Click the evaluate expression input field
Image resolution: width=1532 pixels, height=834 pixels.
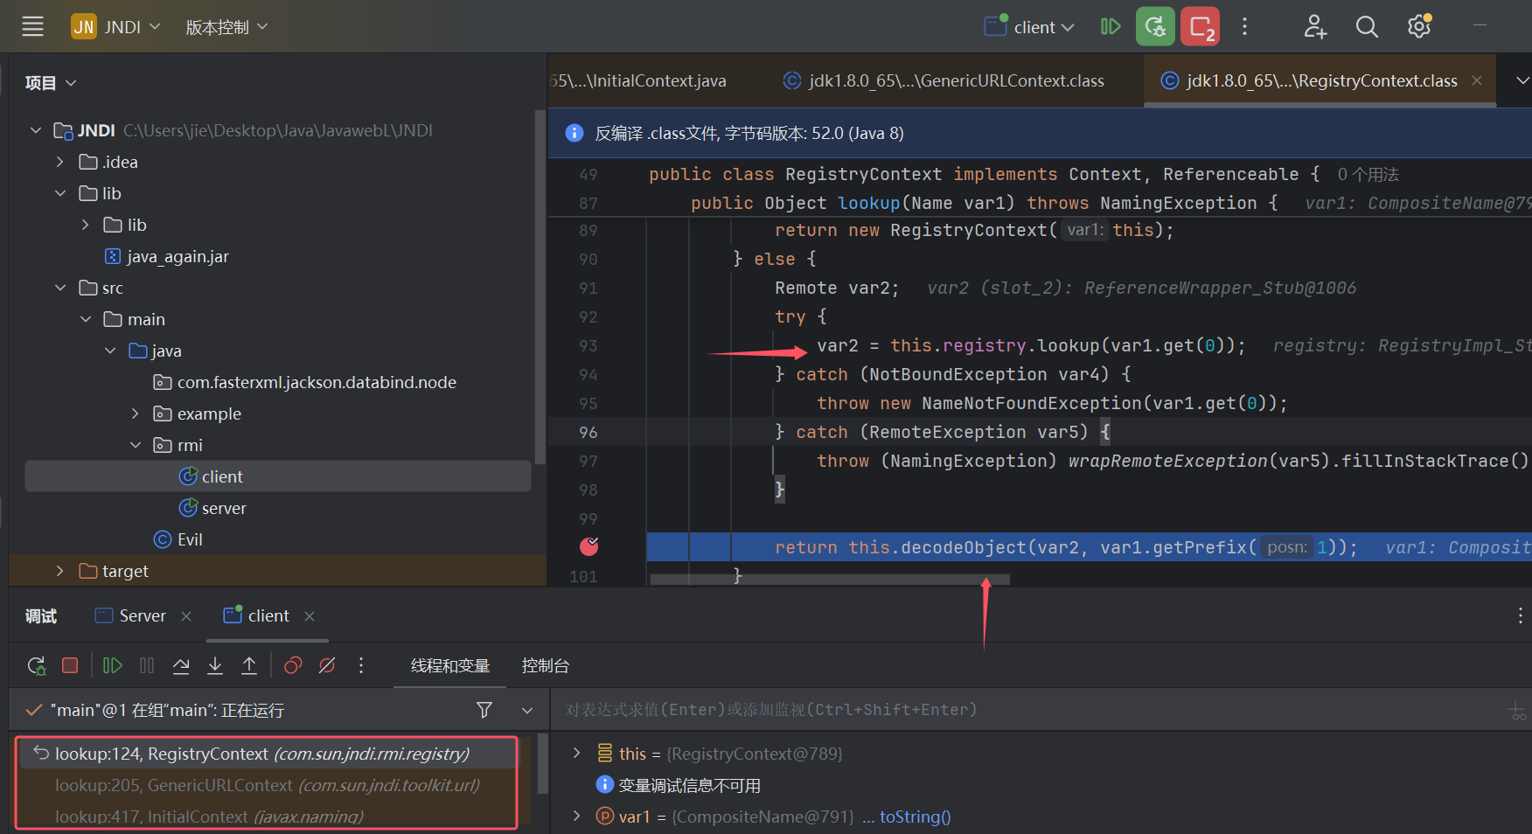tap(1027, 710)
